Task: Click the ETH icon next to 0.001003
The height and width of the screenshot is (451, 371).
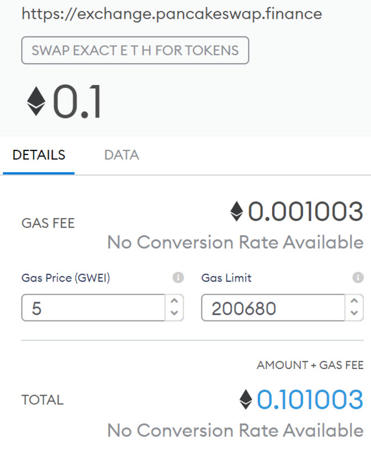Action: point(237,211)
